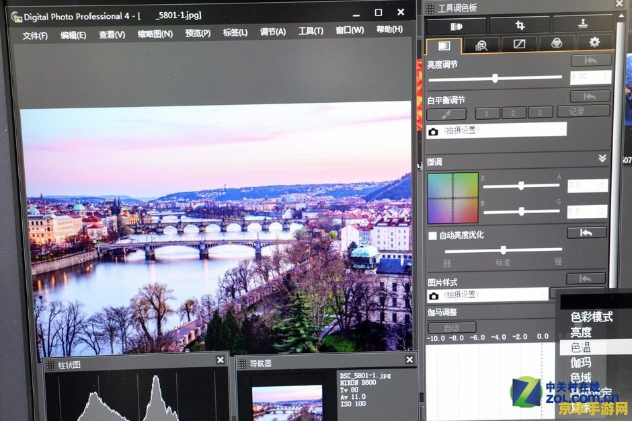This screenshot has width=632, height=421.
Task: Open the color adjustment circles tab
Action: pos(556,43)
